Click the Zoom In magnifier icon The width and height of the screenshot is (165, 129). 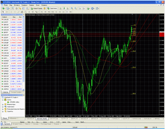[72, 8]
